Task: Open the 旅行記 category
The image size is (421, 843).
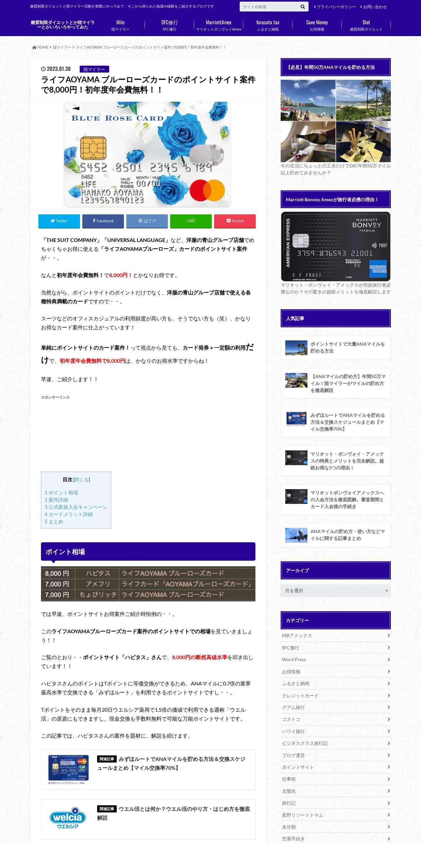Action: [335, 803]
